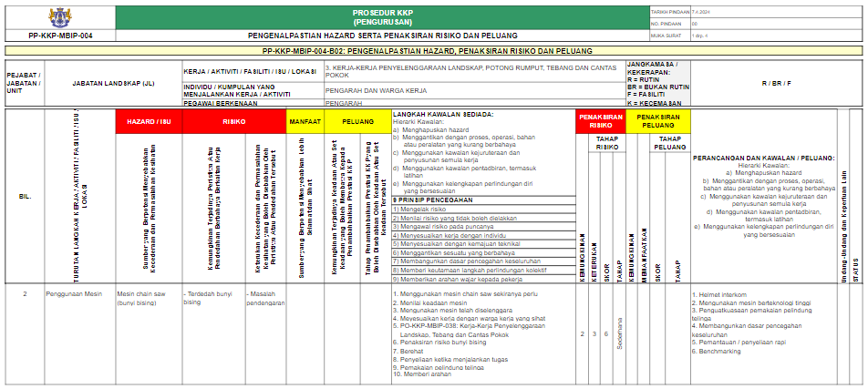Viewport: 868px width, 389px height.
Task: Click the 'JABATAN LANDSKAP (JL)' cell
Action: [113, 83]
